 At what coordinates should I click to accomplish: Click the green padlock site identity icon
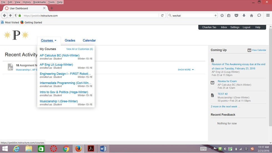tap(20, 15)
